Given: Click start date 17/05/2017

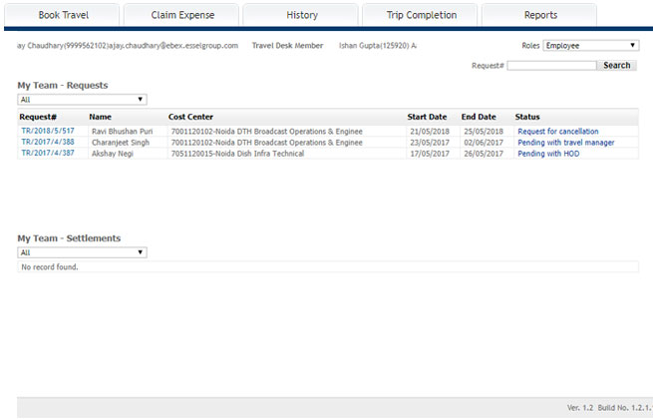Looking at the screenshot, I should click(x=430, y=154).
